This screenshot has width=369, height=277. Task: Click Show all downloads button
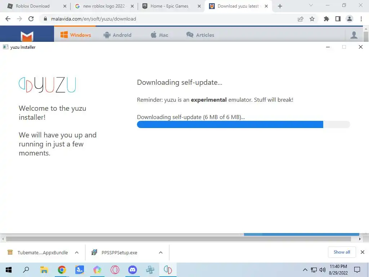pos(342,252)
